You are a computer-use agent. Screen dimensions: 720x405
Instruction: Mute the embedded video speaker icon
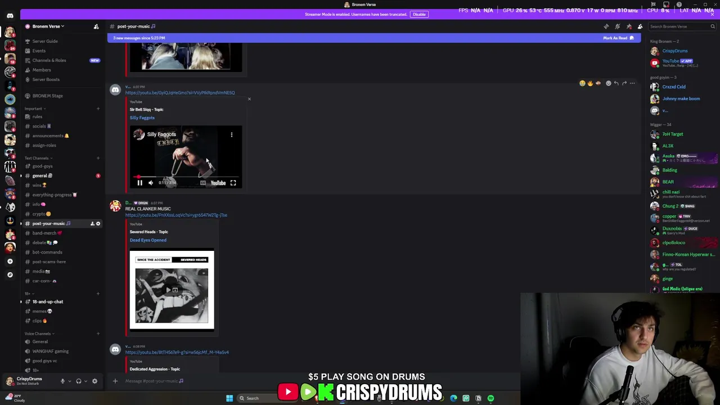click(151, 183)
